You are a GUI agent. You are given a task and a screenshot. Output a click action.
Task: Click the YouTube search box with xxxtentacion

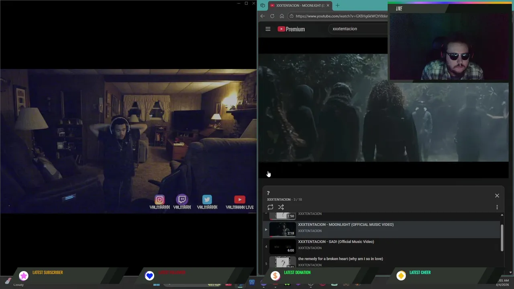pyautogui.click(x=357, y=29)
